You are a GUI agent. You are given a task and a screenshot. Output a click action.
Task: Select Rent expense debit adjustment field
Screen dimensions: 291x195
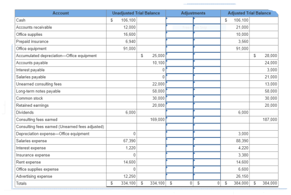point(179,162)
